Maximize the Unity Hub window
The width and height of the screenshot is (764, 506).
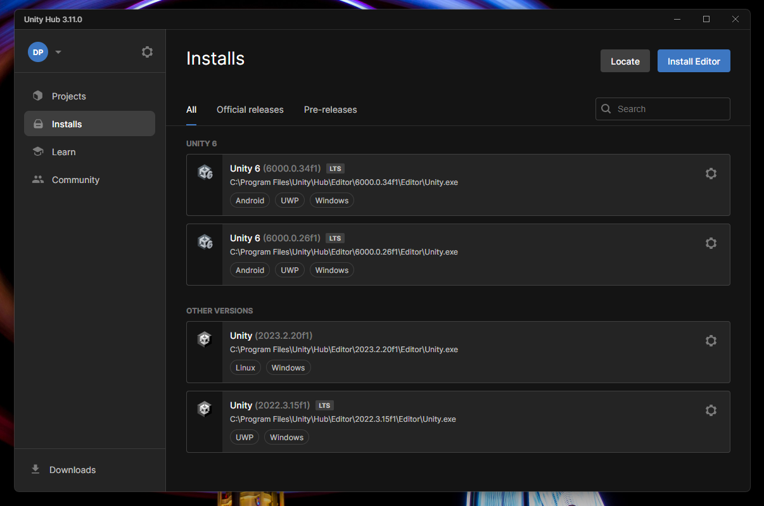[x=706, y=19]
